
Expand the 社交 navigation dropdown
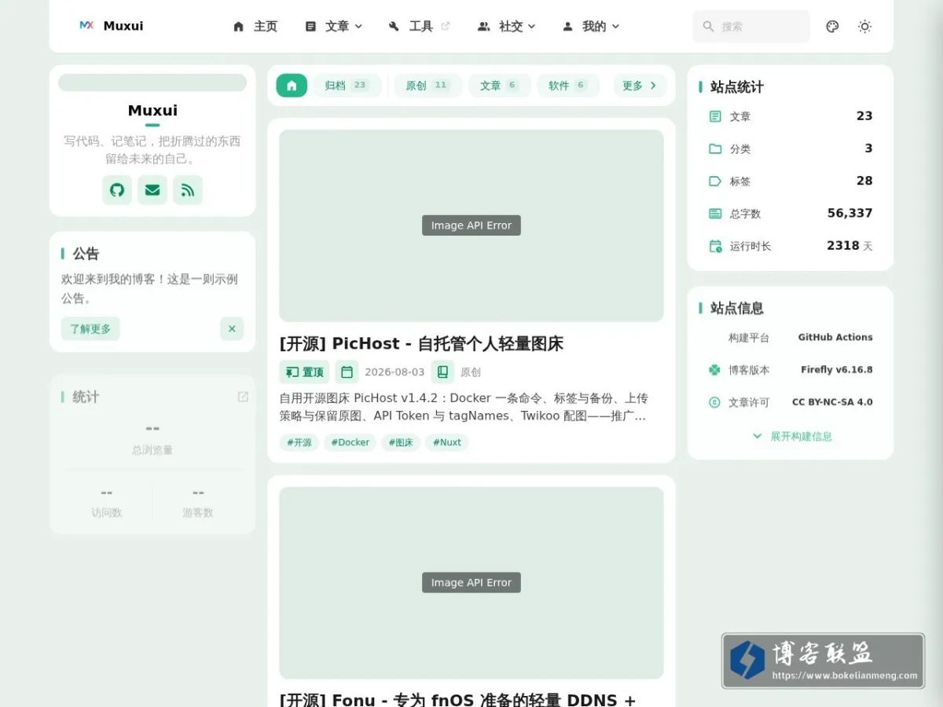click(x=507, y=27)
